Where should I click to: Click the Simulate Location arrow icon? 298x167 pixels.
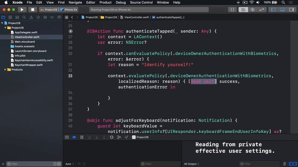click(126, 137)
